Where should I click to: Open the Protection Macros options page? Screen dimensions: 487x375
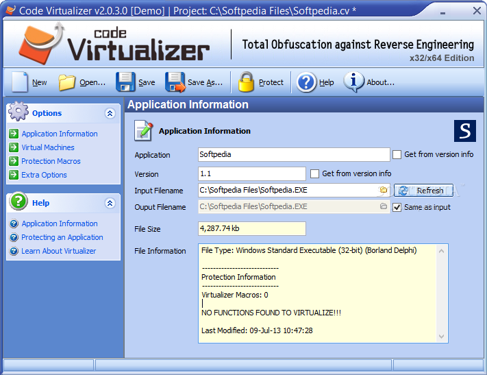pyautogui.click(x=51, y=161)
